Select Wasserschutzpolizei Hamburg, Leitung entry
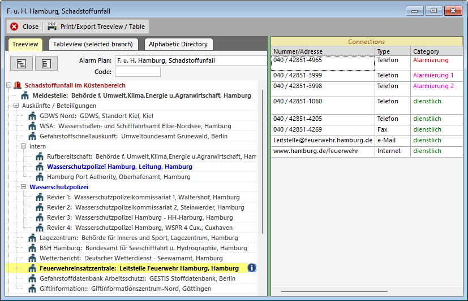The image size is (468, 301). point(119,167)
